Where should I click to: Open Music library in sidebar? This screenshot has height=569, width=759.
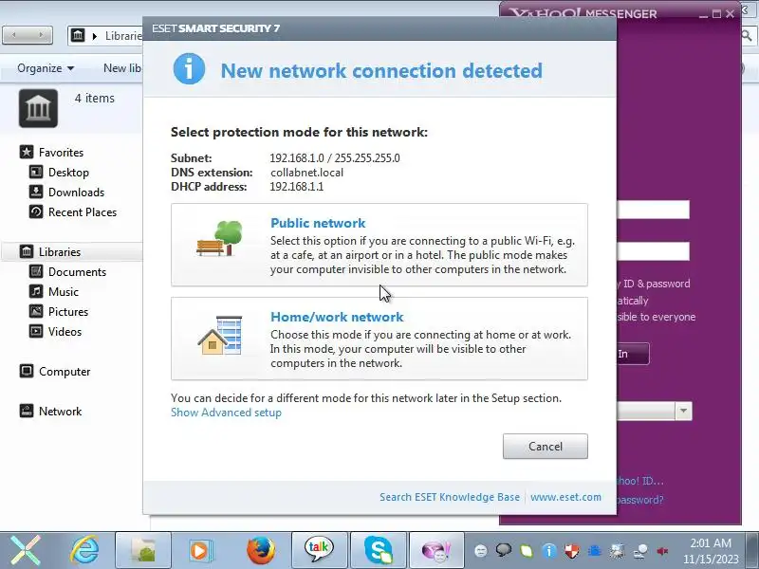64,292
